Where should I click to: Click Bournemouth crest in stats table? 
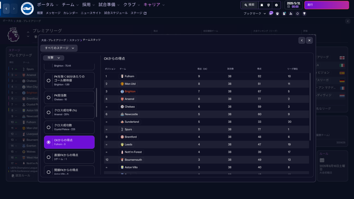[122, 160]
